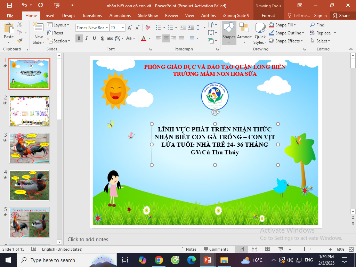Click the Reset slide button
The image size is (356, 267).
click(x=55, y=33)
